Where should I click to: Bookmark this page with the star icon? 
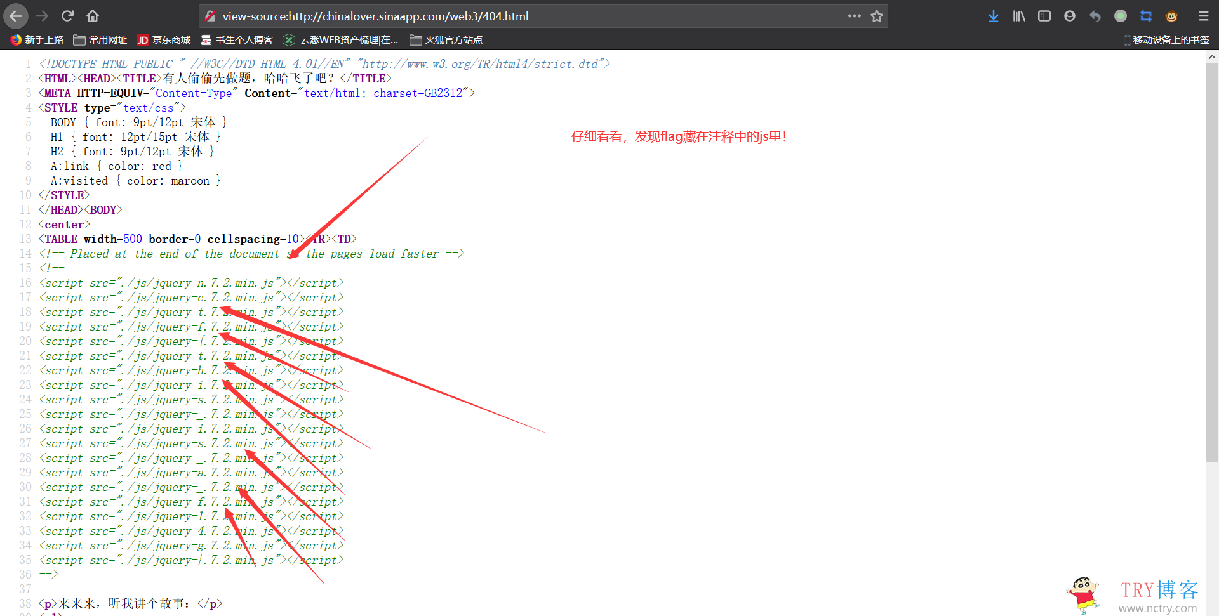coord(877,16)
